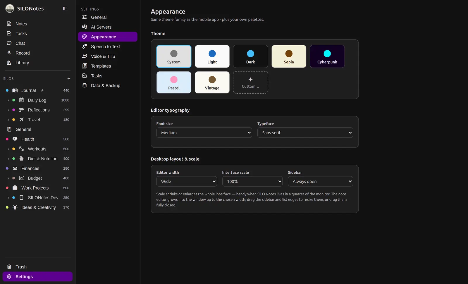Viewport: 468px width, 284px height.
Task: Open the Ideas & Creativity silo
Action: 37,207
